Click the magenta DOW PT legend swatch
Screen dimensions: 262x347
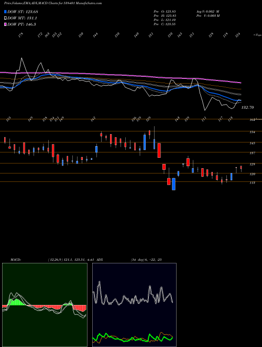point(5,24)
